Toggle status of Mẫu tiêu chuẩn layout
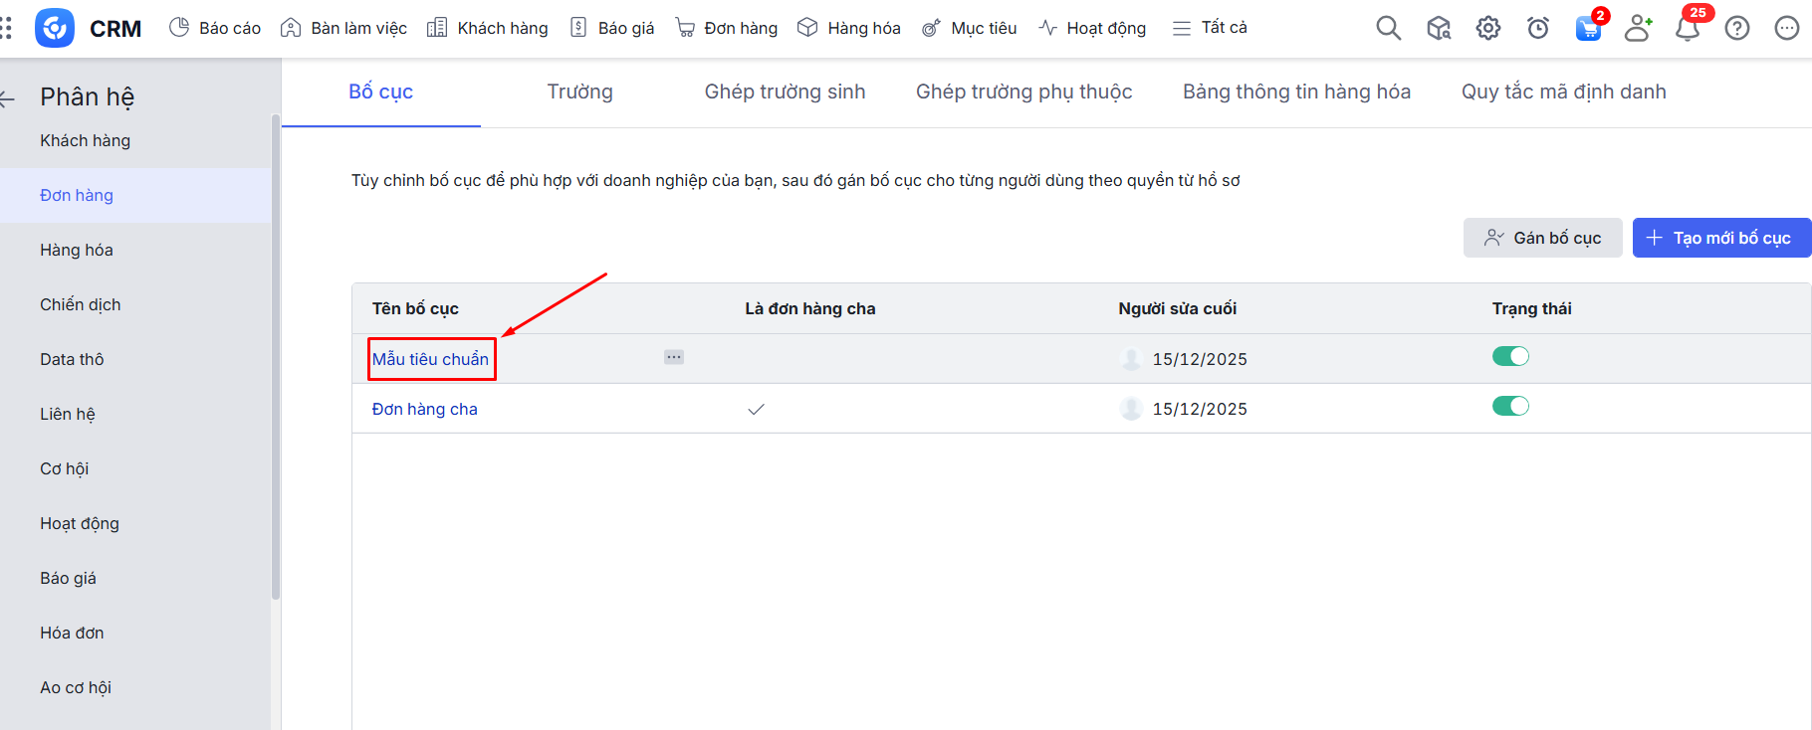1812x730 pixels. [1509, 356]
